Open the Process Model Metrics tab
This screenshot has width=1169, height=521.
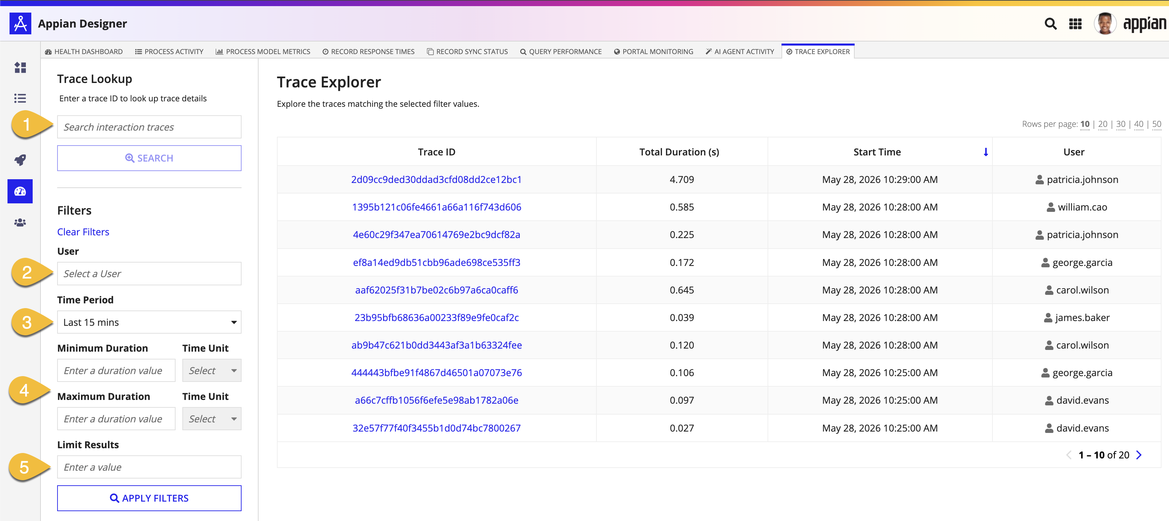pyautogui.click(x=263, y=52)
